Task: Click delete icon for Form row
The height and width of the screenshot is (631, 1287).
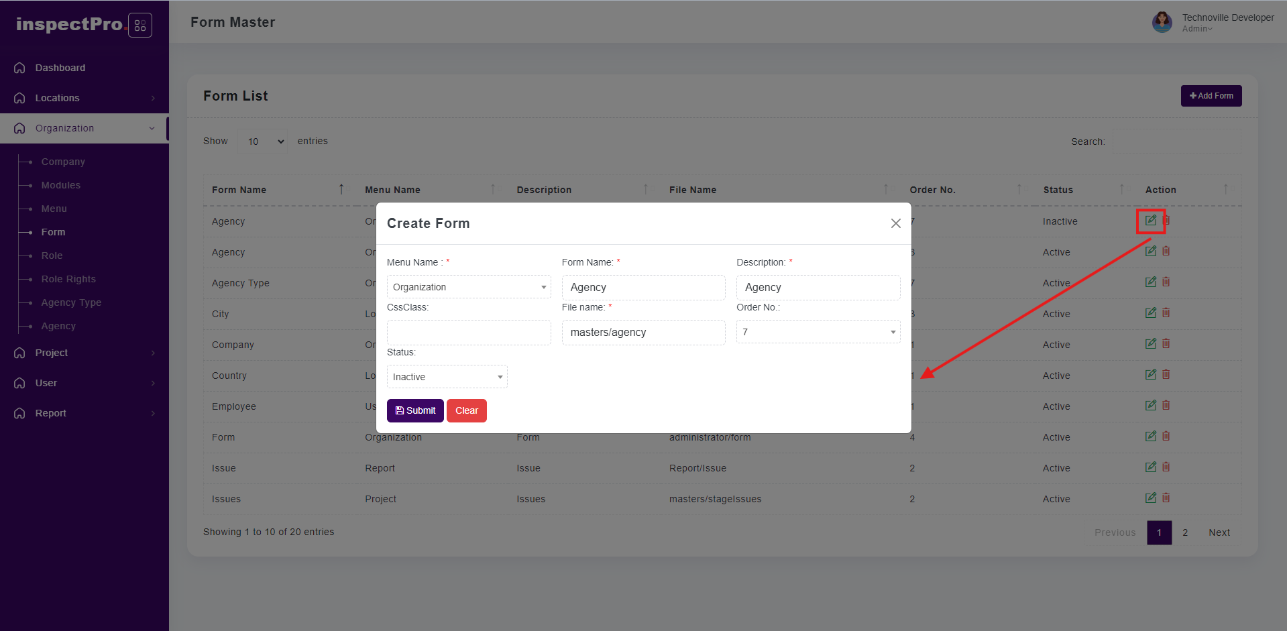Action: pos(1166,436)
